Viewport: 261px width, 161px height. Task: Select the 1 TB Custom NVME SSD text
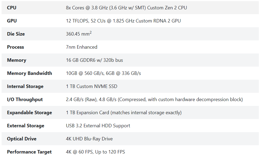pyautogui.click(x=91, y=86)
